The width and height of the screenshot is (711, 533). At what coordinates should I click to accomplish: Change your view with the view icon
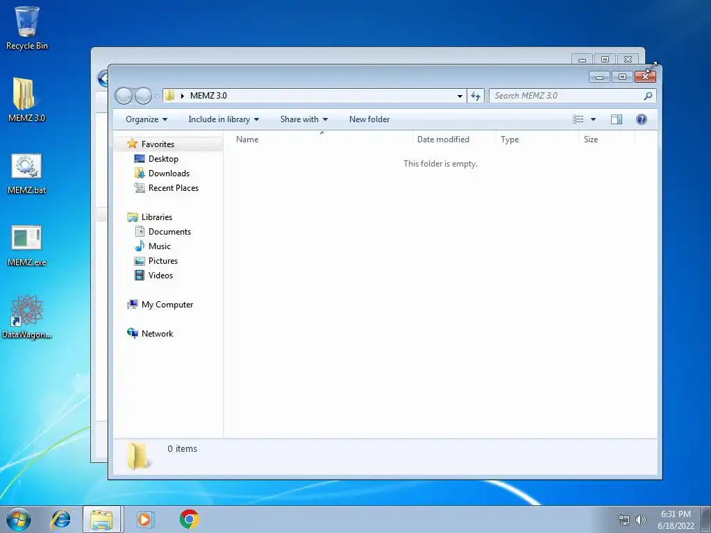click(578, 119)
